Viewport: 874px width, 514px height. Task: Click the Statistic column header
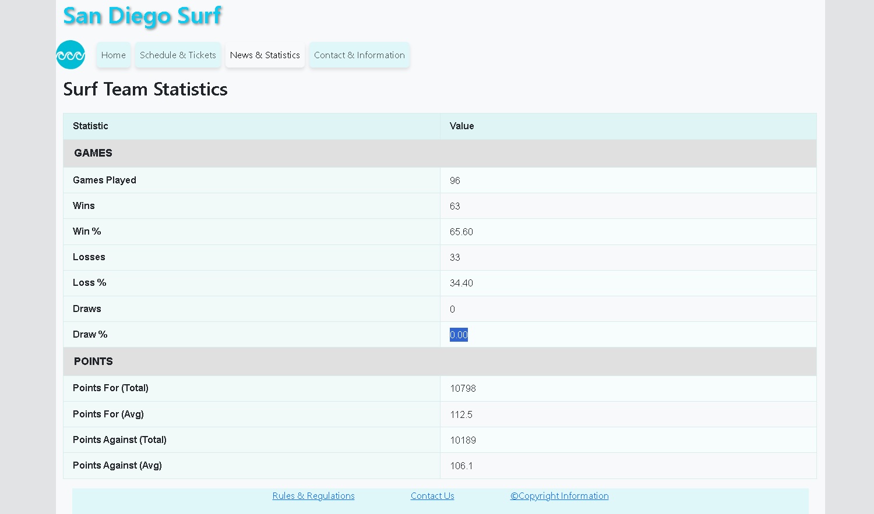pyautogui.click(x=90, y=126)
